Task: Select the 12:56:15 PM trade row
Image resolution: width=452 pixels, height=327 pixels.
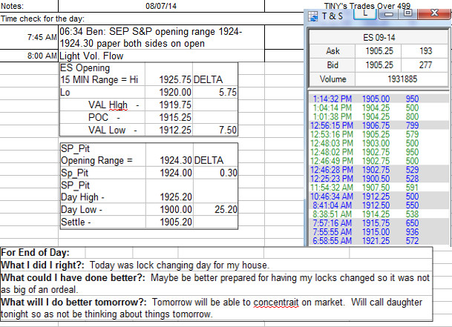Action: coord(379,125)
